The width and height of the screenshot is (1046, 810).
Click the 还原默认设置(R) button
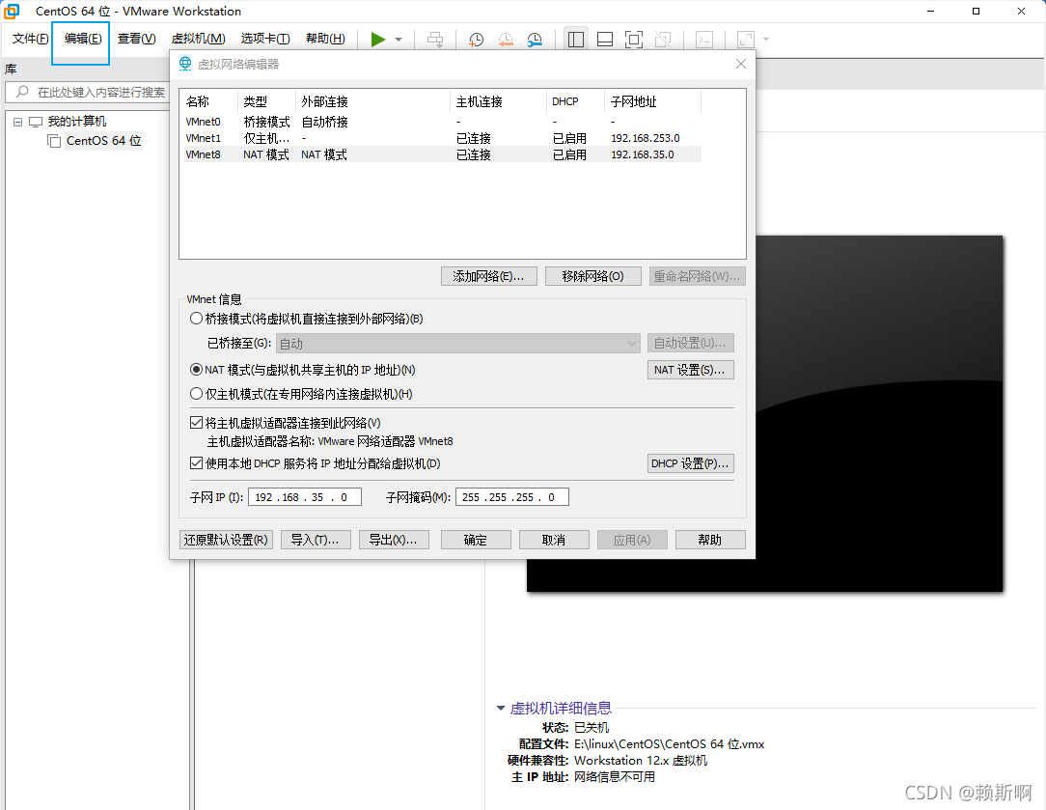point(226,540)
